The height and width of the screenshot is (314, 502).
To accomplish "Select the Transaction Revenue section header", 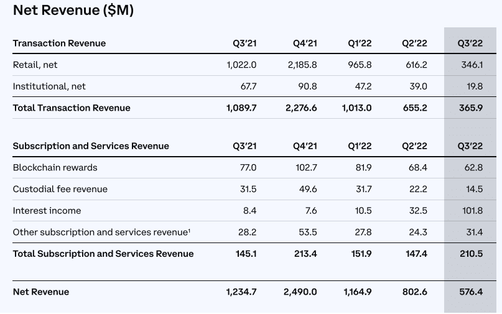I will coord(59,43).
